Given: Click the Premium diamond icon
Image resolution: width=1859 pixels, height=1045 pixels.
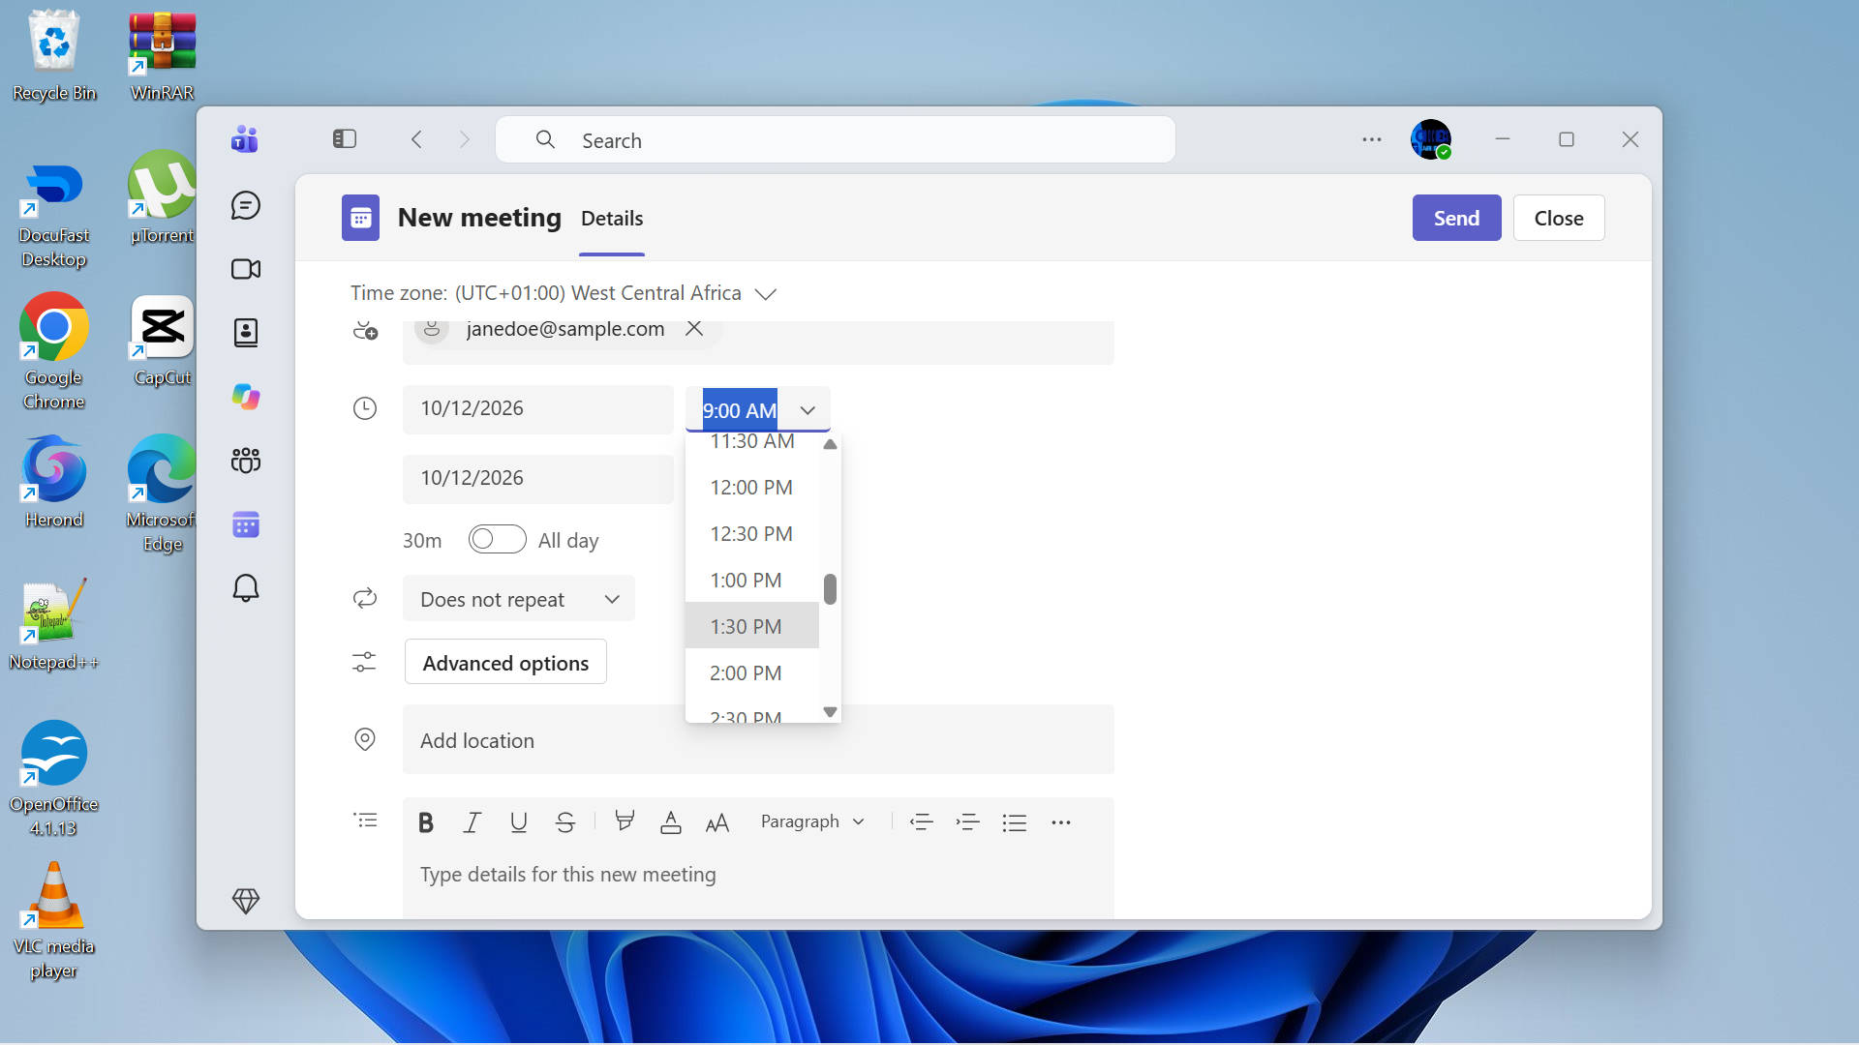Looking at the screenshot, I should point(246,901).
